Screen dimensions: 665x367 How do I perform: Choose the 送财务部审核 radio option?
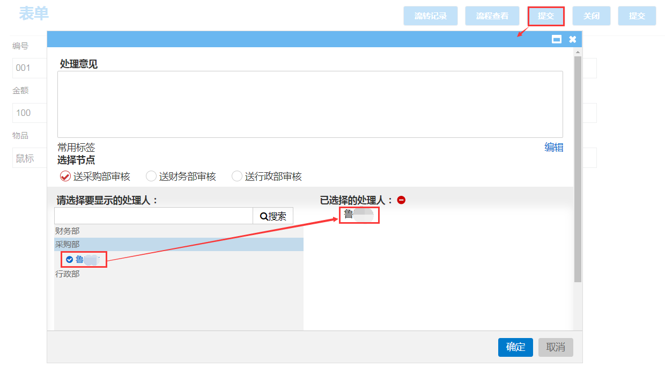[151, 176]
